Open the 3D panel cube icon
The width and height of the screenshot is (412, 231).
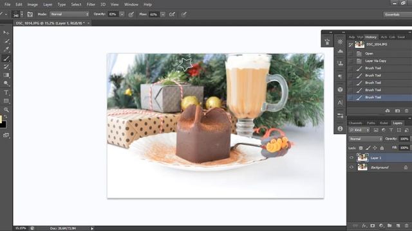(340, 90)
